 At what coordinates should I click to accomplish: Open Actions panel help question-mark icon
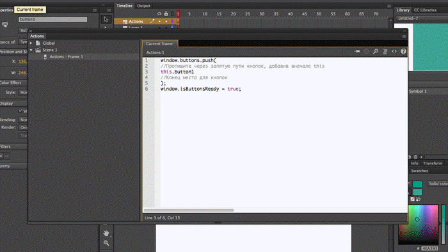point(403,51)
